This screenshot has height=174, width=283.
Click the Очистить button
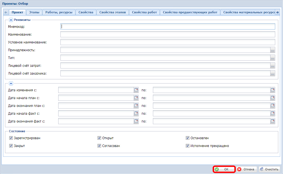[269, 169]
